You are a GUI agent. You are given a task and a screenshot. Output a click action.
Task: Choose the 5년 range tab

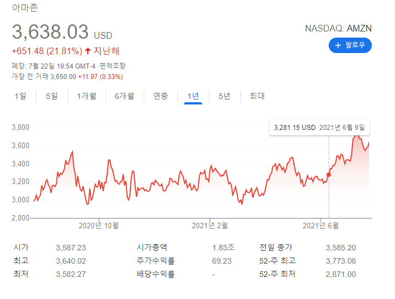click(x=224, y=96)
